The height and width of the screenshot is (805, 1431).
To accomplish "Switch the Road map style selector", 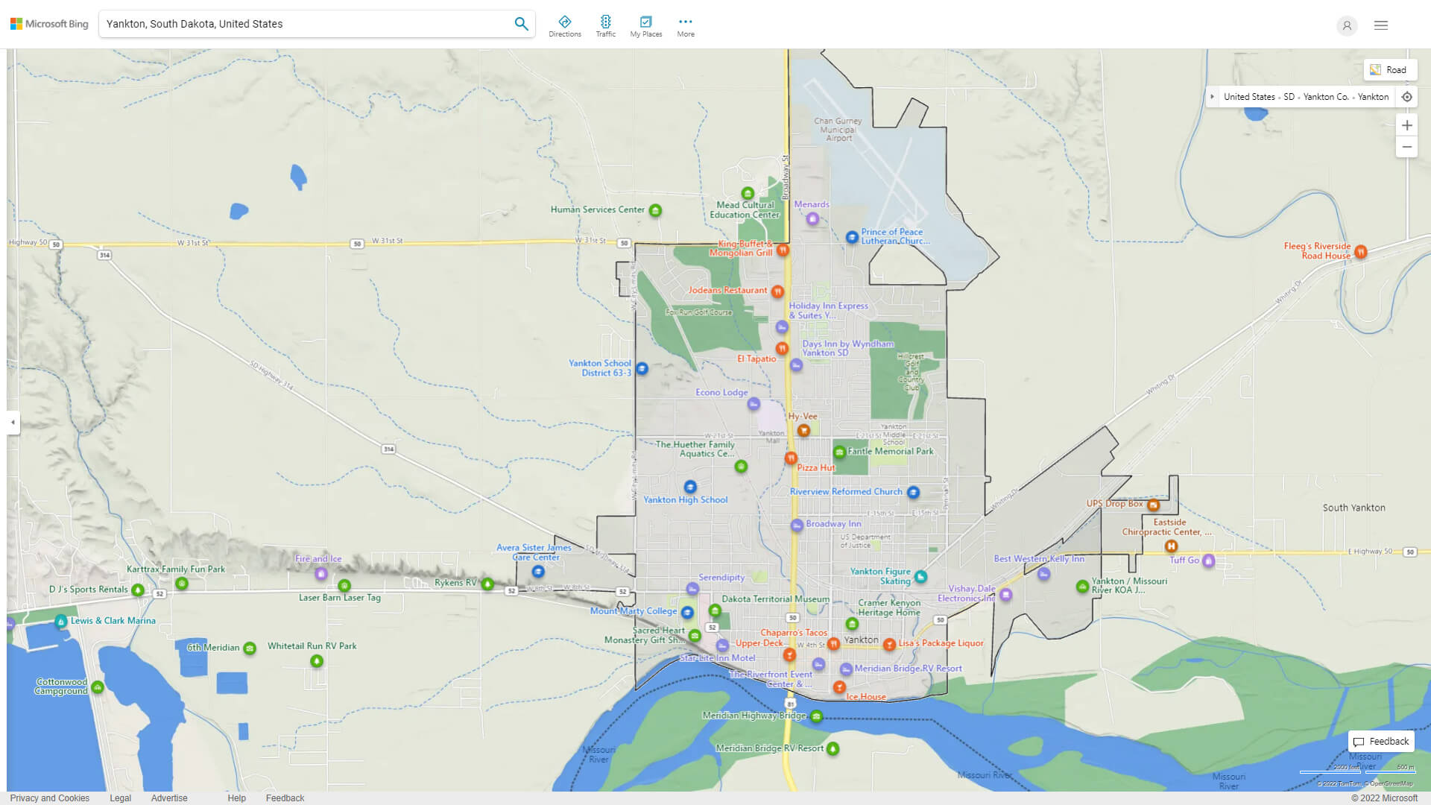I will 1389,70.
